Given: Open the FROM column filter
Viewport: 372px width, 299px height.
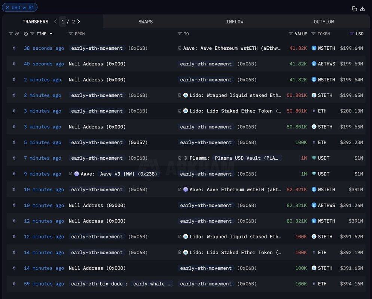Looking at the screenshot, I should click(70, 34).
